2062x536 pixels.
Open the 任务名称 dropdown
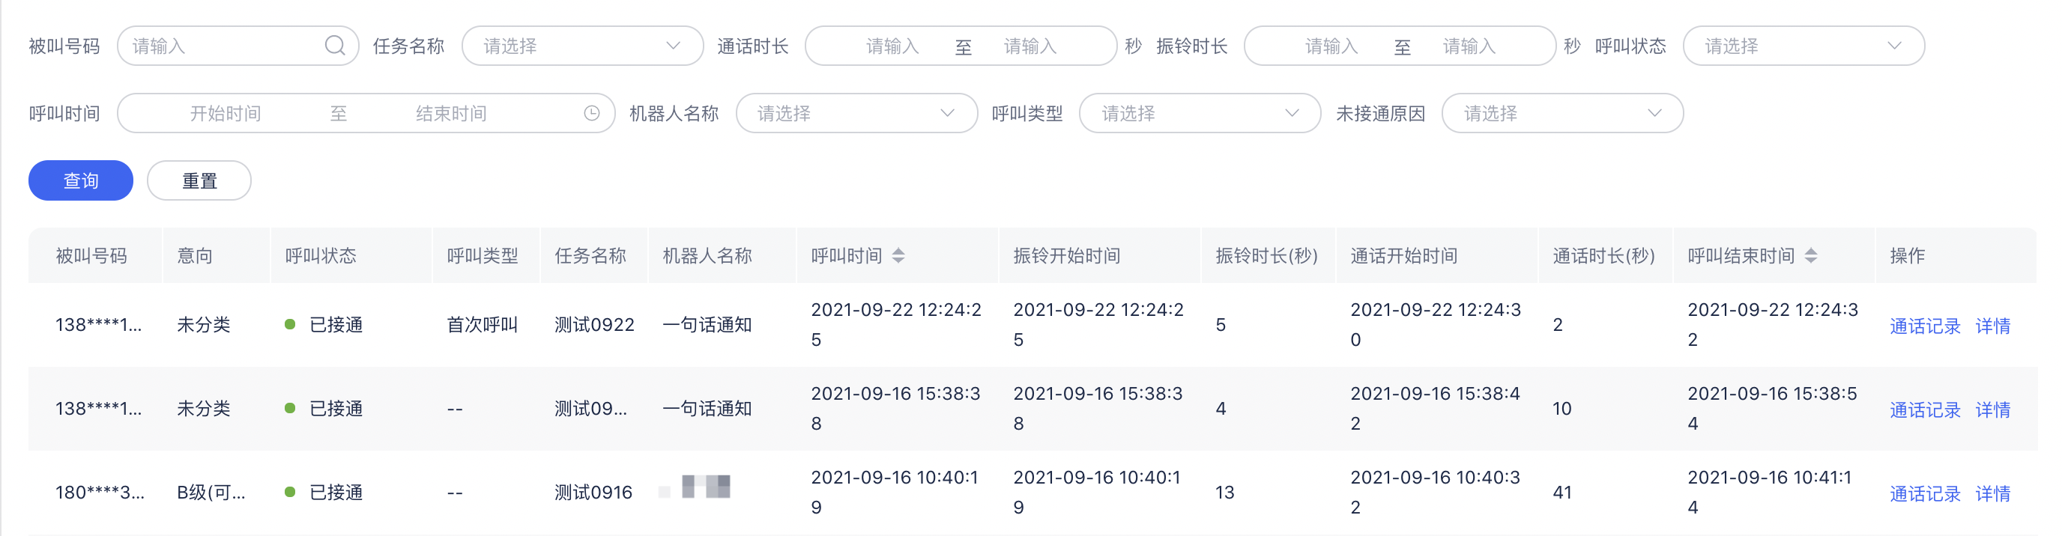coord(583,46)
